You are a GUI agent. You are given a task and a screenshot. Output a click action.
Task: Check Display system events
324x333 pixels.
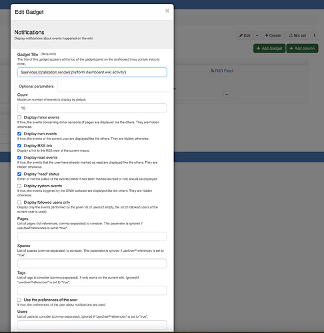19,186
